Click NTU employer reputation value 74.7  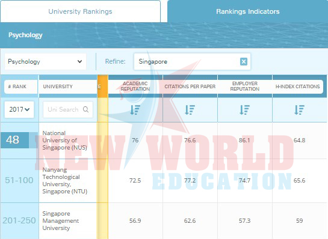pos(244,180)
